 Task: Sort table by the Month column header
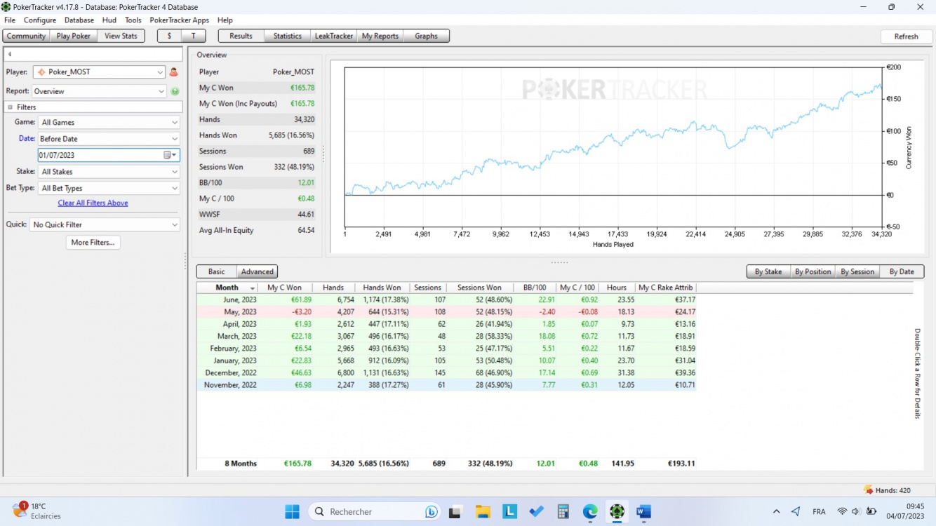pos(227,288)
